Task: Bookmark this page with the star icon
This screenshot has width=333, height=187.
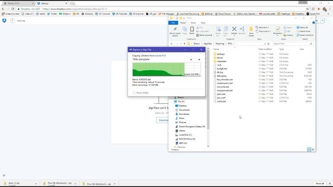Action: [x=308, y=9]
